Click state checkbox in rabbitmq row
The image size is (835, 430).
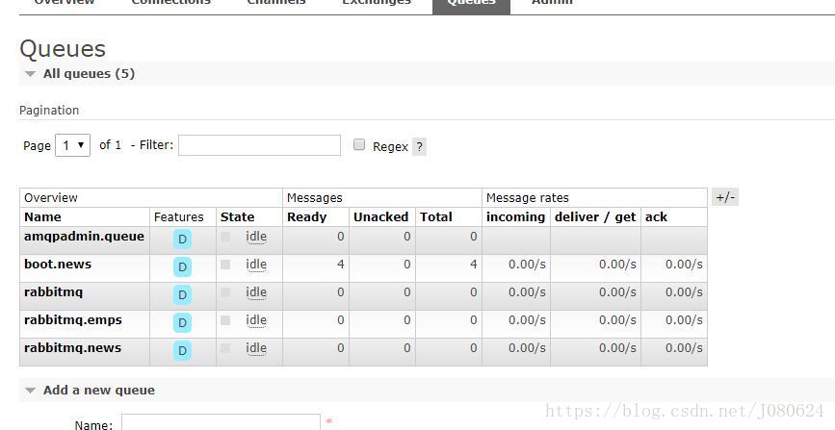tap(225, 292)
